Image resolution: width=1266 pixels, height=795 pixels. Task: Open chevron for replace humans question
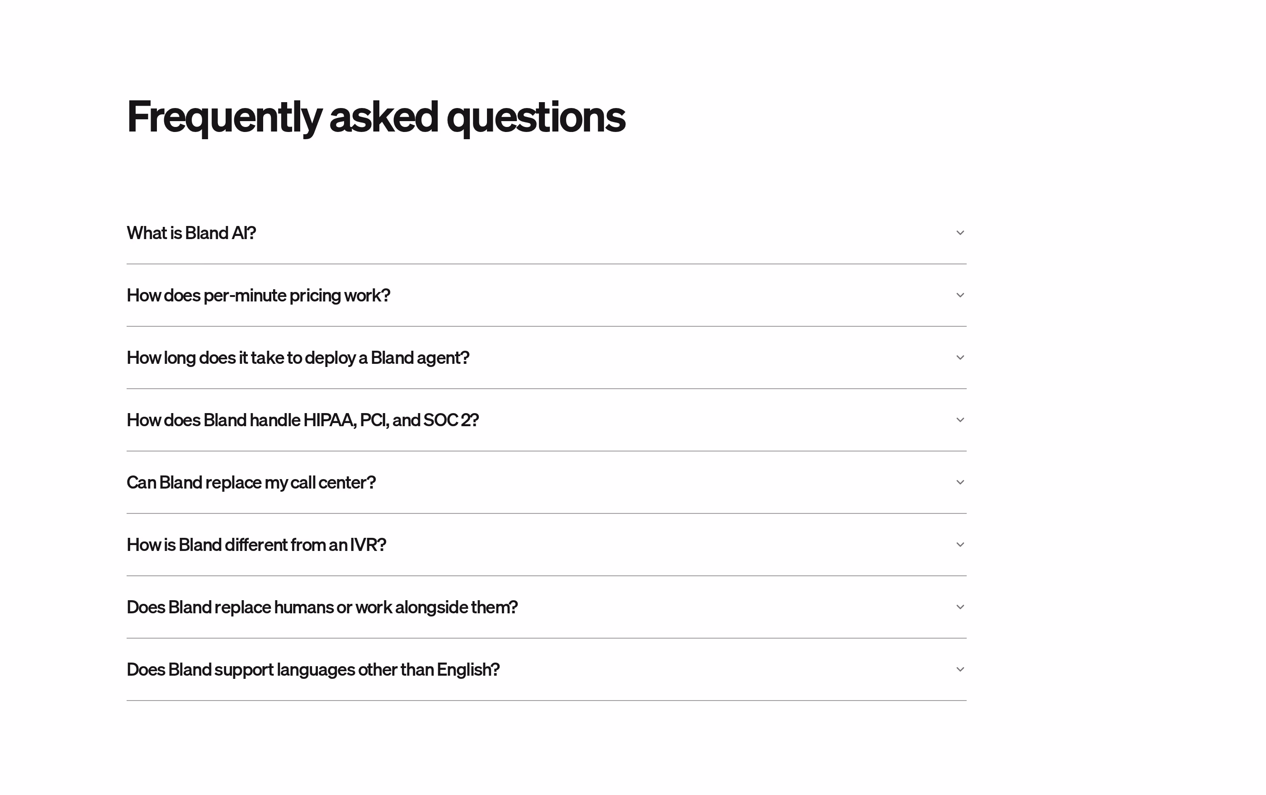coord(960,607)
